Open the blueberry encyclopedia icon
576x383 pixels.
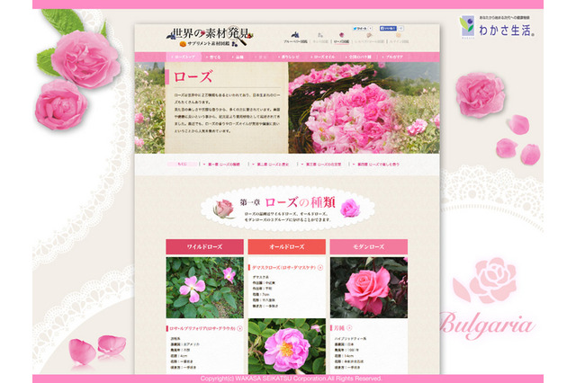[295, 35]
